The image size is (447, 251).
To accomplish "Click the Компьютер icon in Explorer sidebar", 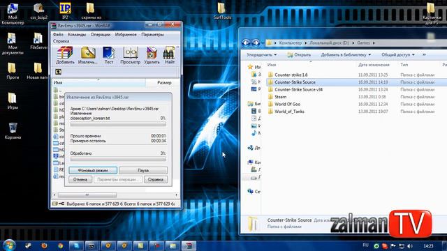I will pyautogui.click(x=250, y=162).
